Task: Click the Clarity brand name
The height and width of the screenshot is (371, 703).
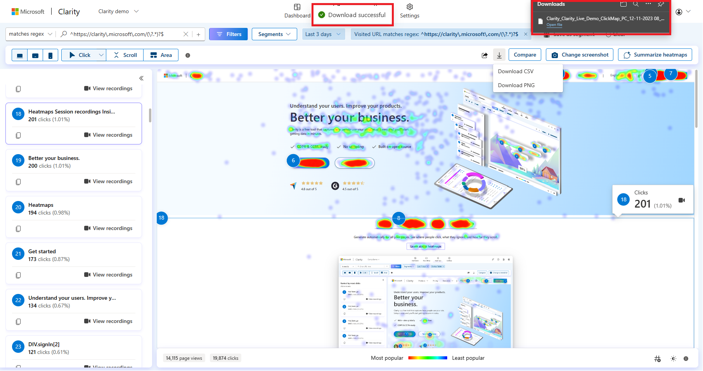Action: (69, 12)
